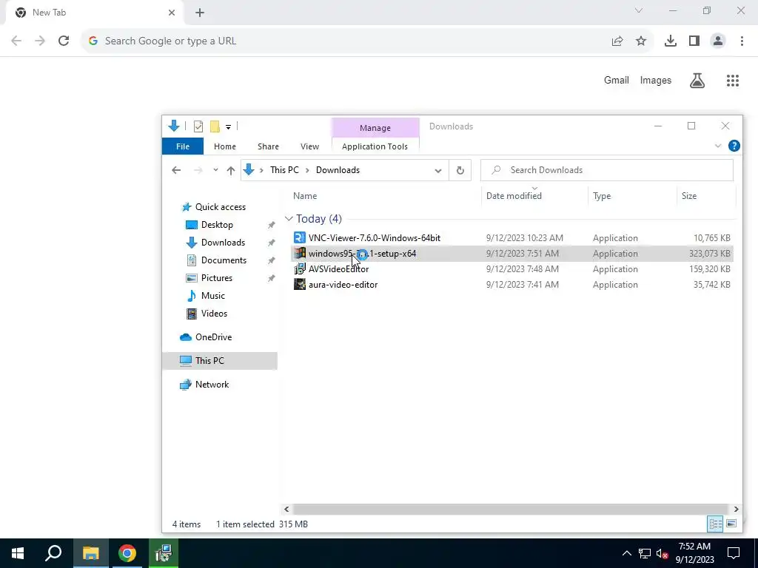Viewport: 758px width, 568px height.
Task: Click the Manage contextual tab header
Action: click(375, 128)
